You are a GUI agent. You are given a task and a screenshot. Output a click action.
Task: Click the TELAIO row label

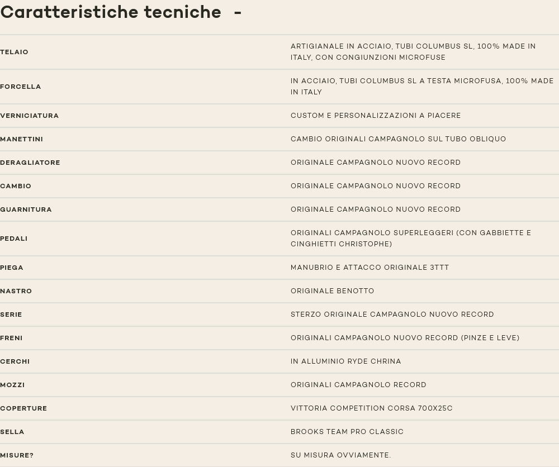[15, 52]
